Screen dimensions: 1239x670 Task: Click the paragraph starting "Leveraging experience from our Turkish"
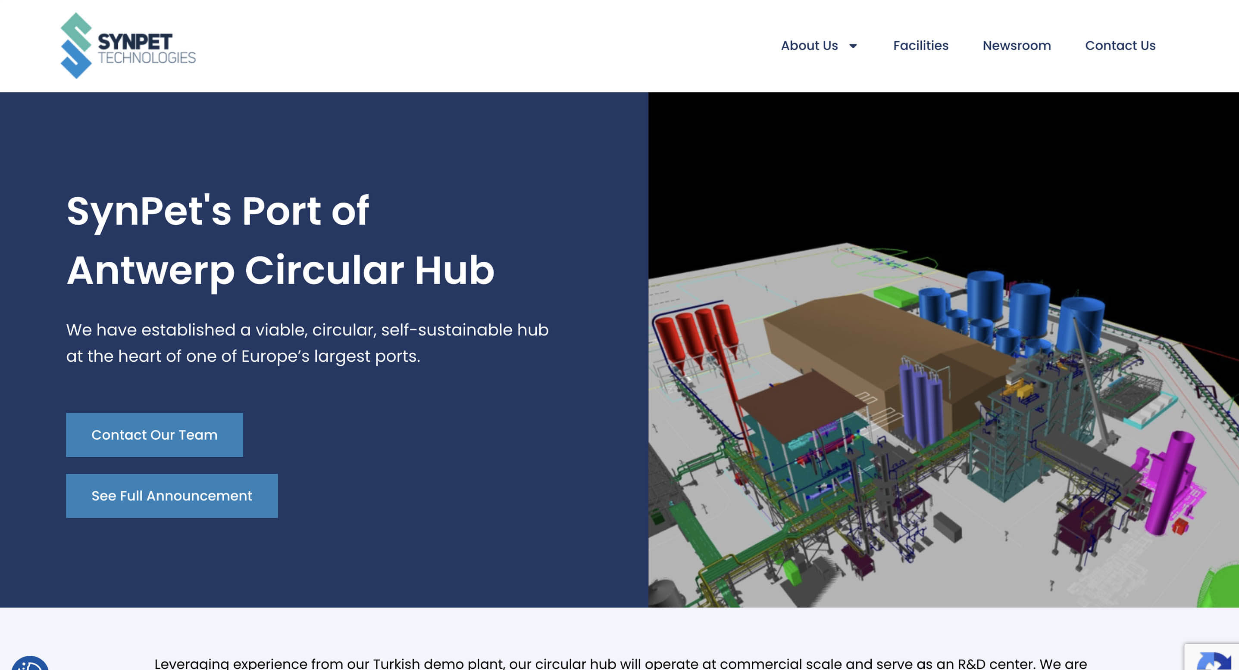[620, 664]
